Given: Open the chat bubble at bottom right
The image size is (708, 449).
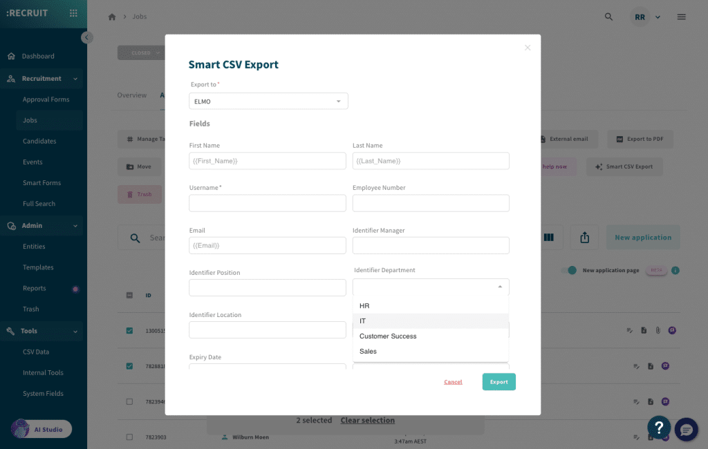Looking at the screenshot, I should point(686,430).
